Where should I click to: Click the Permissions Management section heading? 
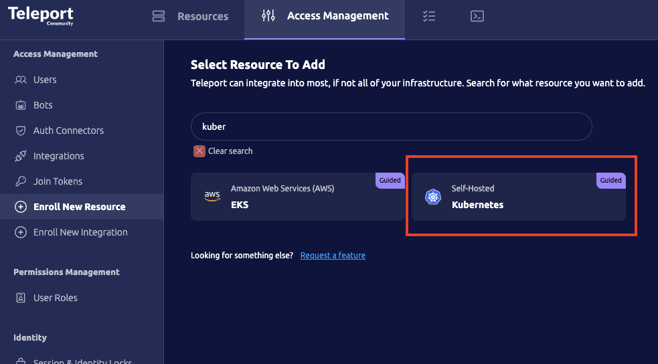pos(66,272)
